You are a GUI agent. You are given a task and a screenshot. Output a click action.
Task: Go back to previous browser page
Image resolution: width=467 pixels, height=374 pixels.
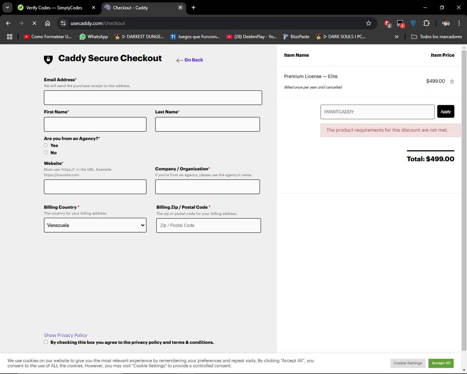tap(8, 23)
